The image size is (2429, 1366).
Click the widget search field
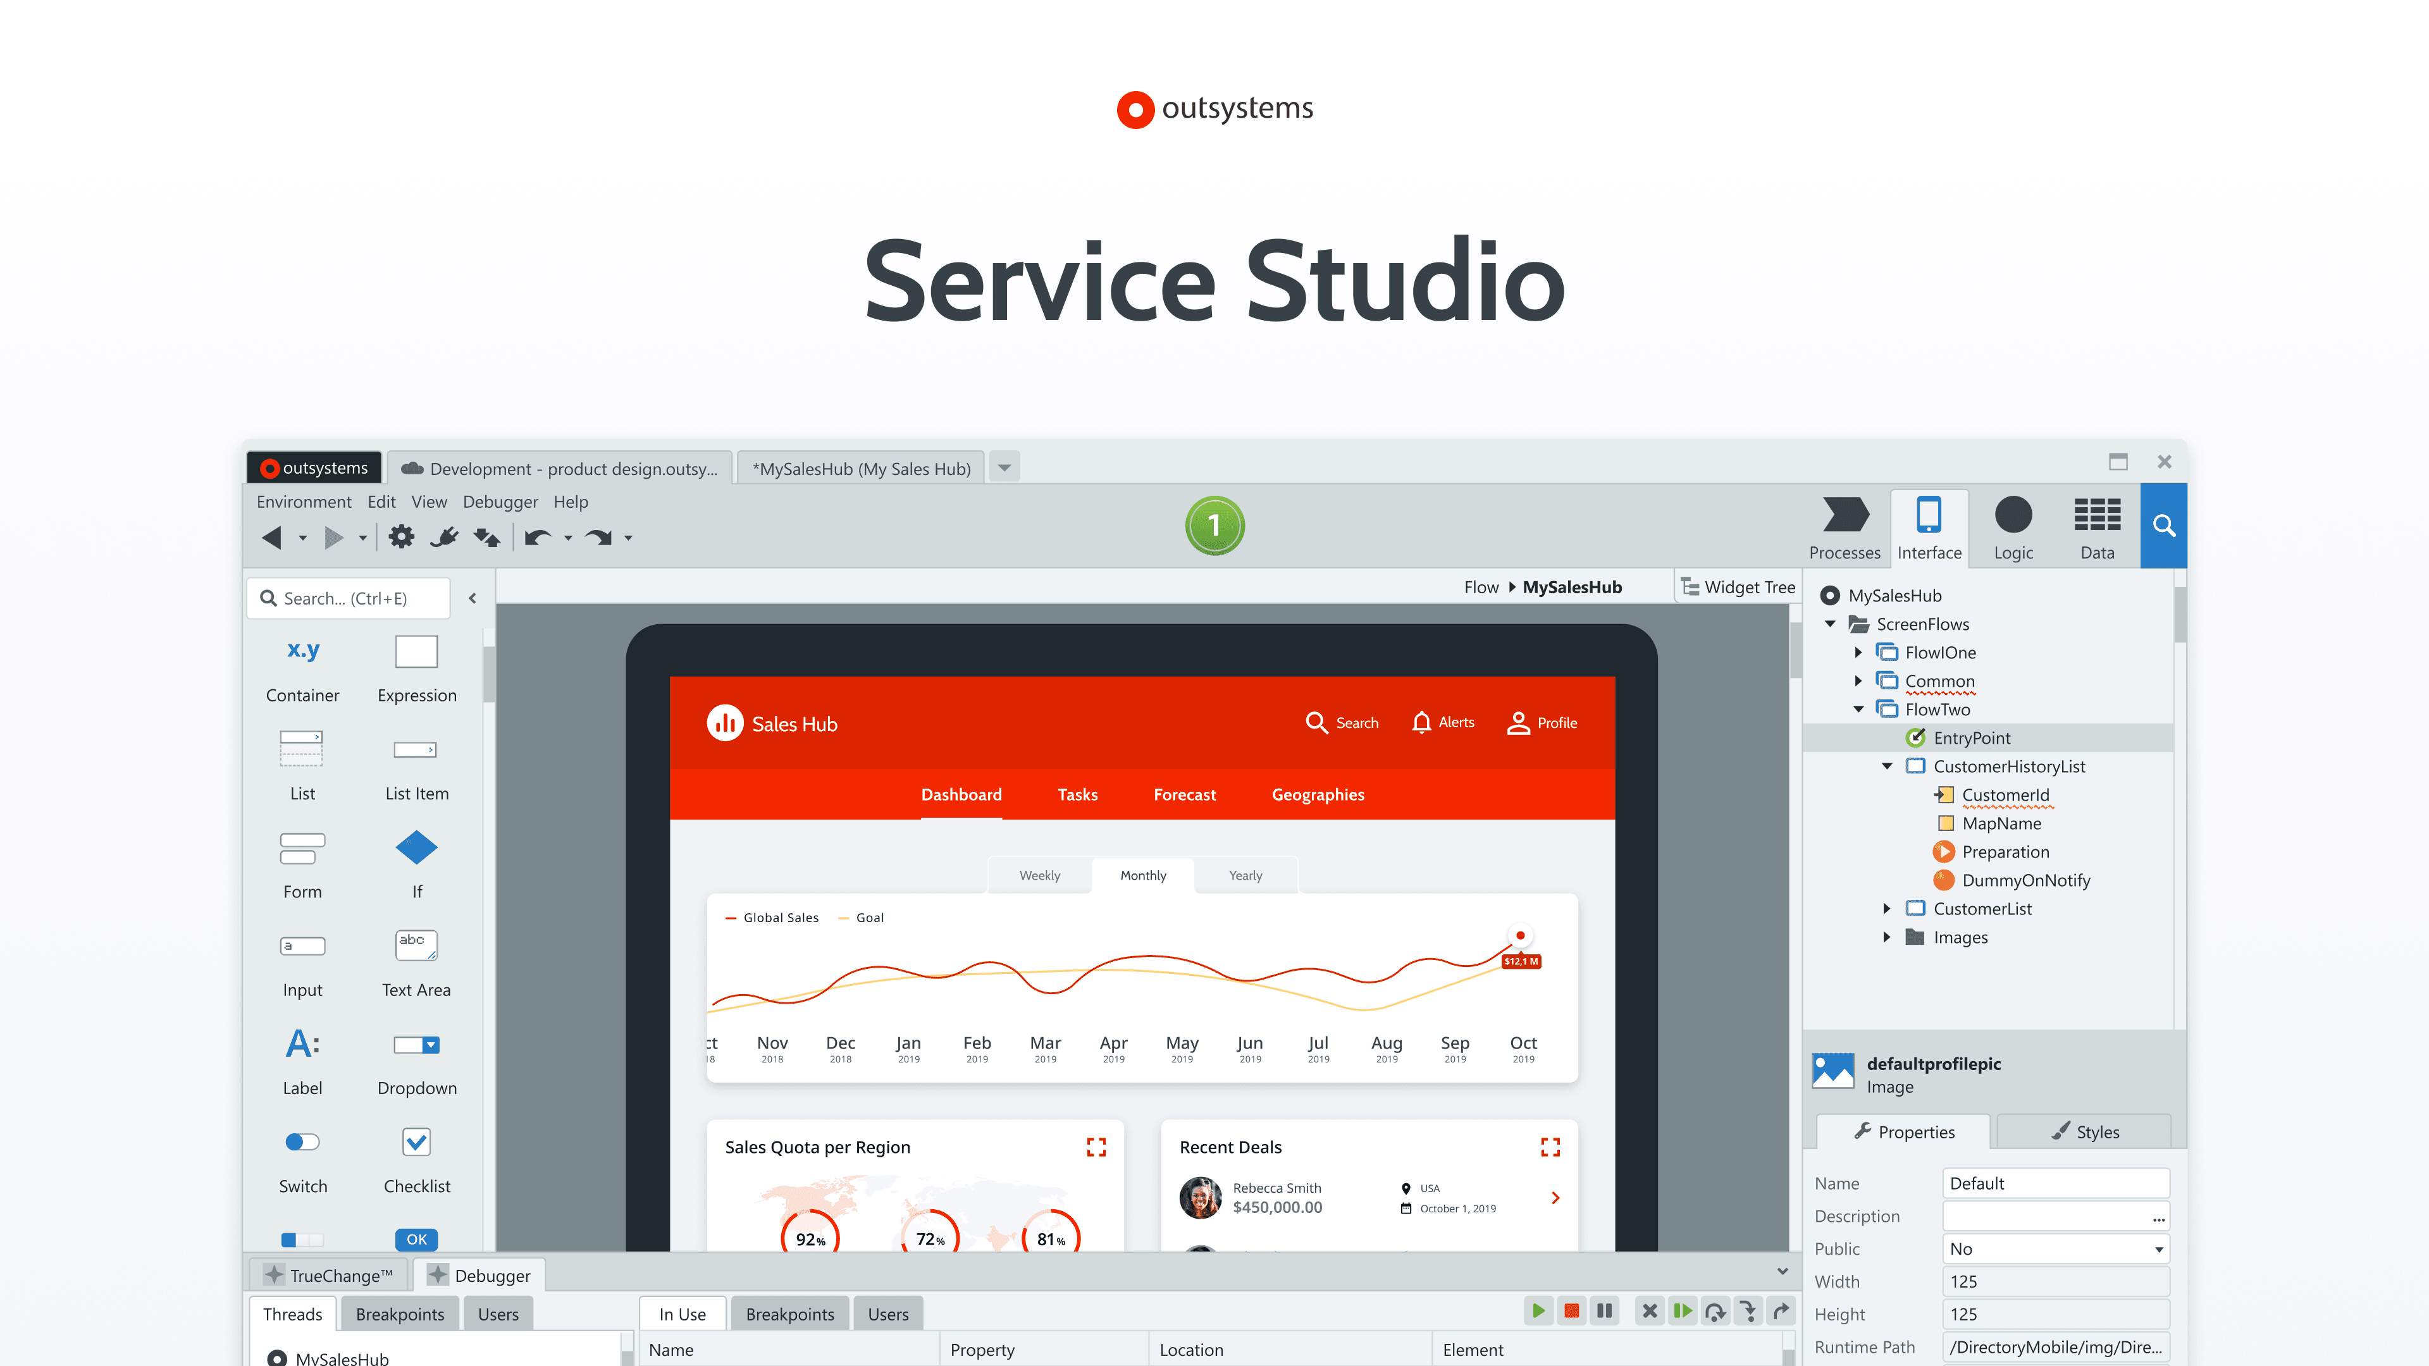pyautogui.click(x=349, y=598)
